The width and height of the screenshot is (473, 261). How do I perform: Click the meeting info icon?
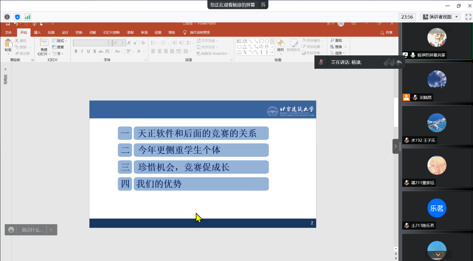7,17
